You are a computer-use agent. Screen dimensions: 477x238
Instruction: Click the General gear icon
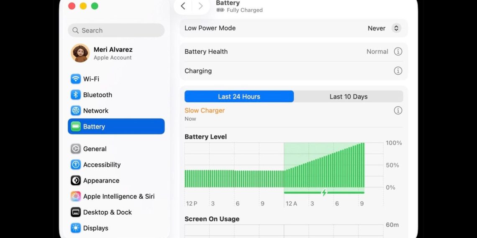pyautogui.click(x=76, y=149)
